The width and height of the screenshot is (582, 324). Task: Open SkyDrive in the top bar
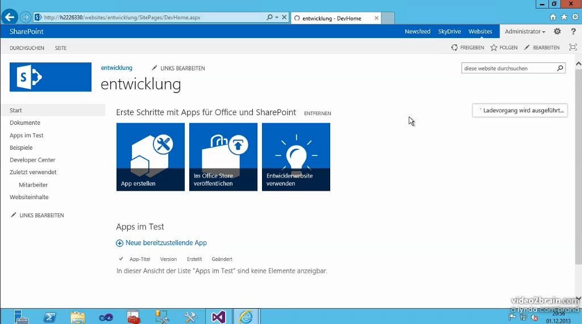[450, 32]
